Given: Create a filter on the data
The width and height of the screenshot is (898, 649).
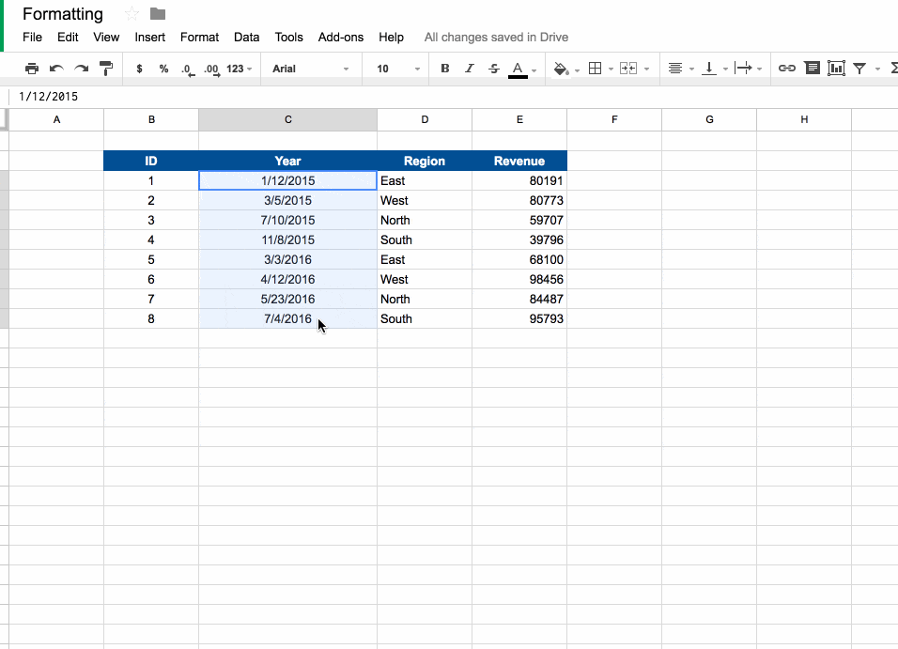Looking at the screenshot, I should [x=860, y=68].
